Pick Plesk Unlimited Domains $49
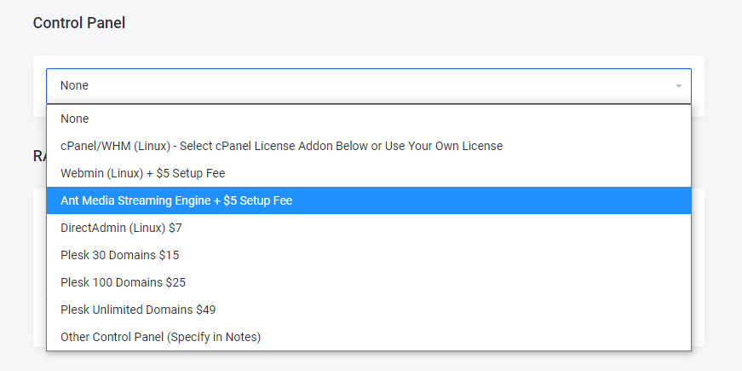The height and width of the screenshot is (371, 742). pyautogui.click(x=369, y=310)
